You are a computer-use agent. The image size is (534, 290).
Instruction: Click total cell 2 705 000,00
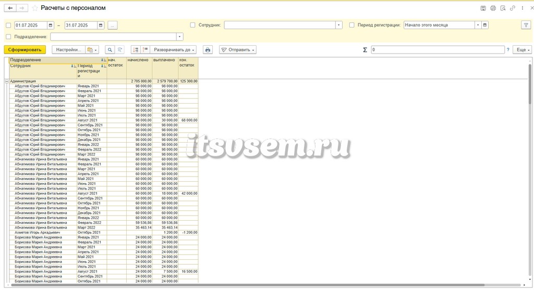(x=139, y=81)
